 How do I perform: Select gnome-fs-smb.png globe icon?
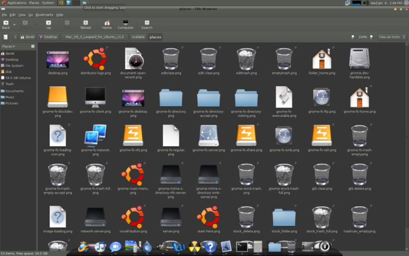pyautogui.click(x=284, y=136)
